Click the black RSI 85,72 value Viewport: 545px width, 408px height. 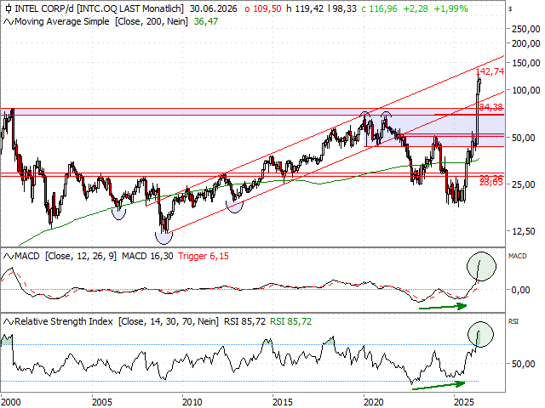point(244,322)
